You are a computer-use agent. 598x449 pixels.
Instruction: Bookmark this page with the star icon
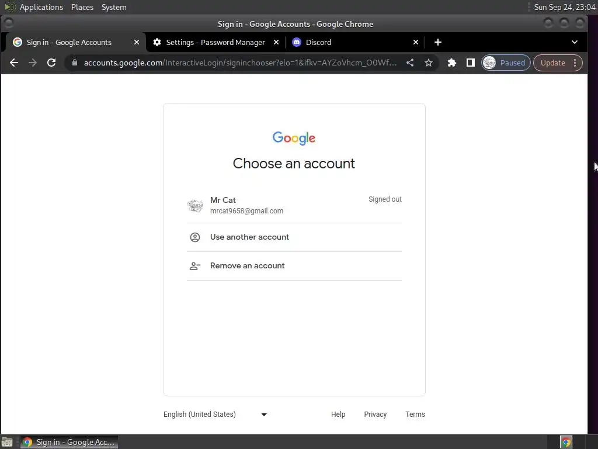pyautogui.click(x=429, y=63)
